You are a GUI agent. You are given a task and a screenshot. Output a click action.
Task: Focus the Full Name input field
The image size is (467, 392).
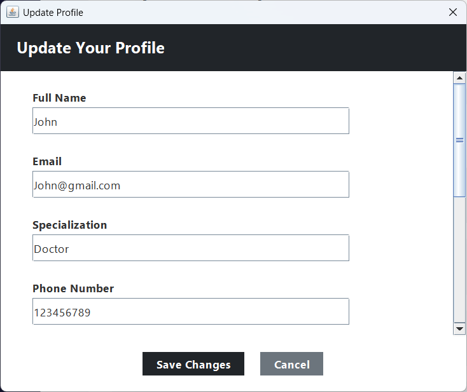click(x=191, y=121)
